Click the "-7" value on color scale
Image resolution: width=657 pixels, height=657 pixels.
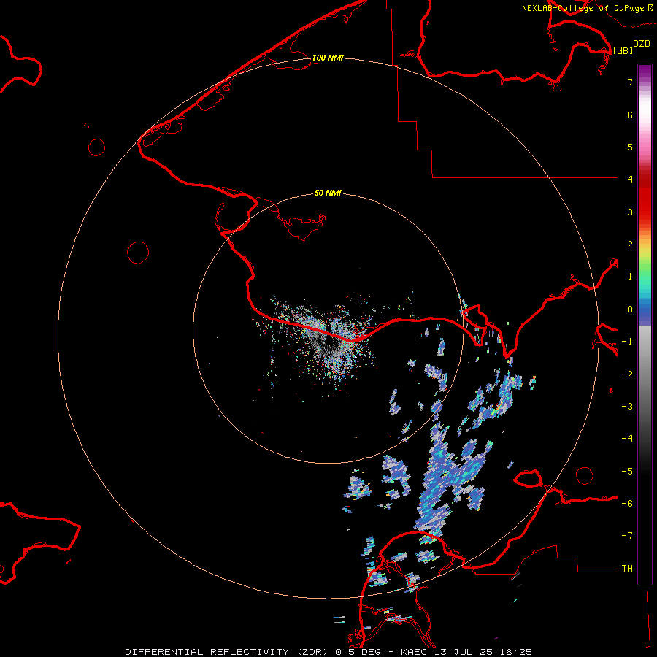pos(627,536)
